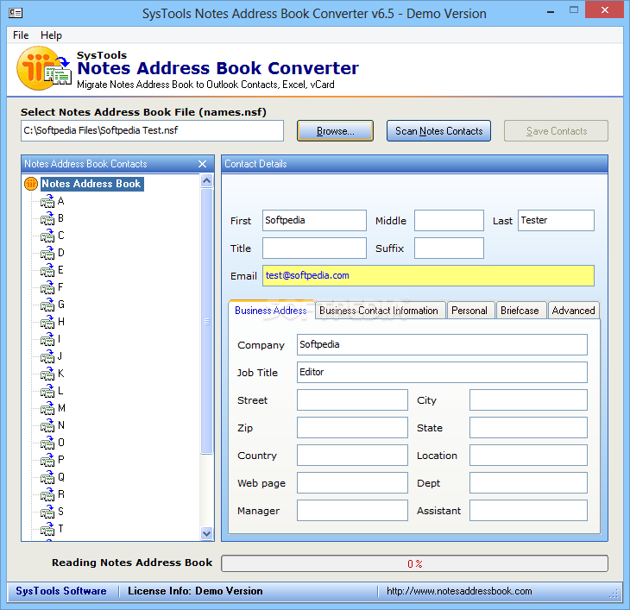Click the contact icon for letter R
630x610 pixels.
tap(47, 494)
